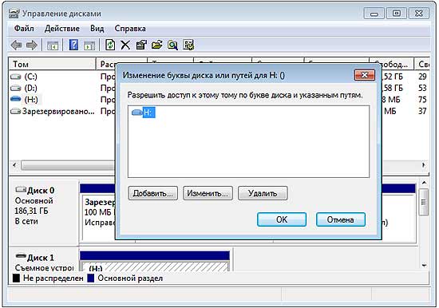This screenshot has height=308, width=439.
Task: Click the blue Основной раздел legend swatch
Action: [91, 278]
